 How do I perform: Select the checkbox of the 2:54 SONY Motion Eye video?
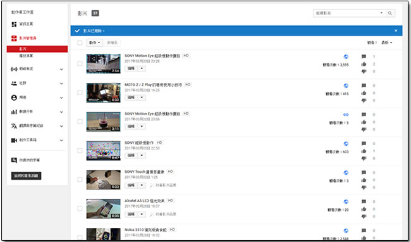pos(80,63)
